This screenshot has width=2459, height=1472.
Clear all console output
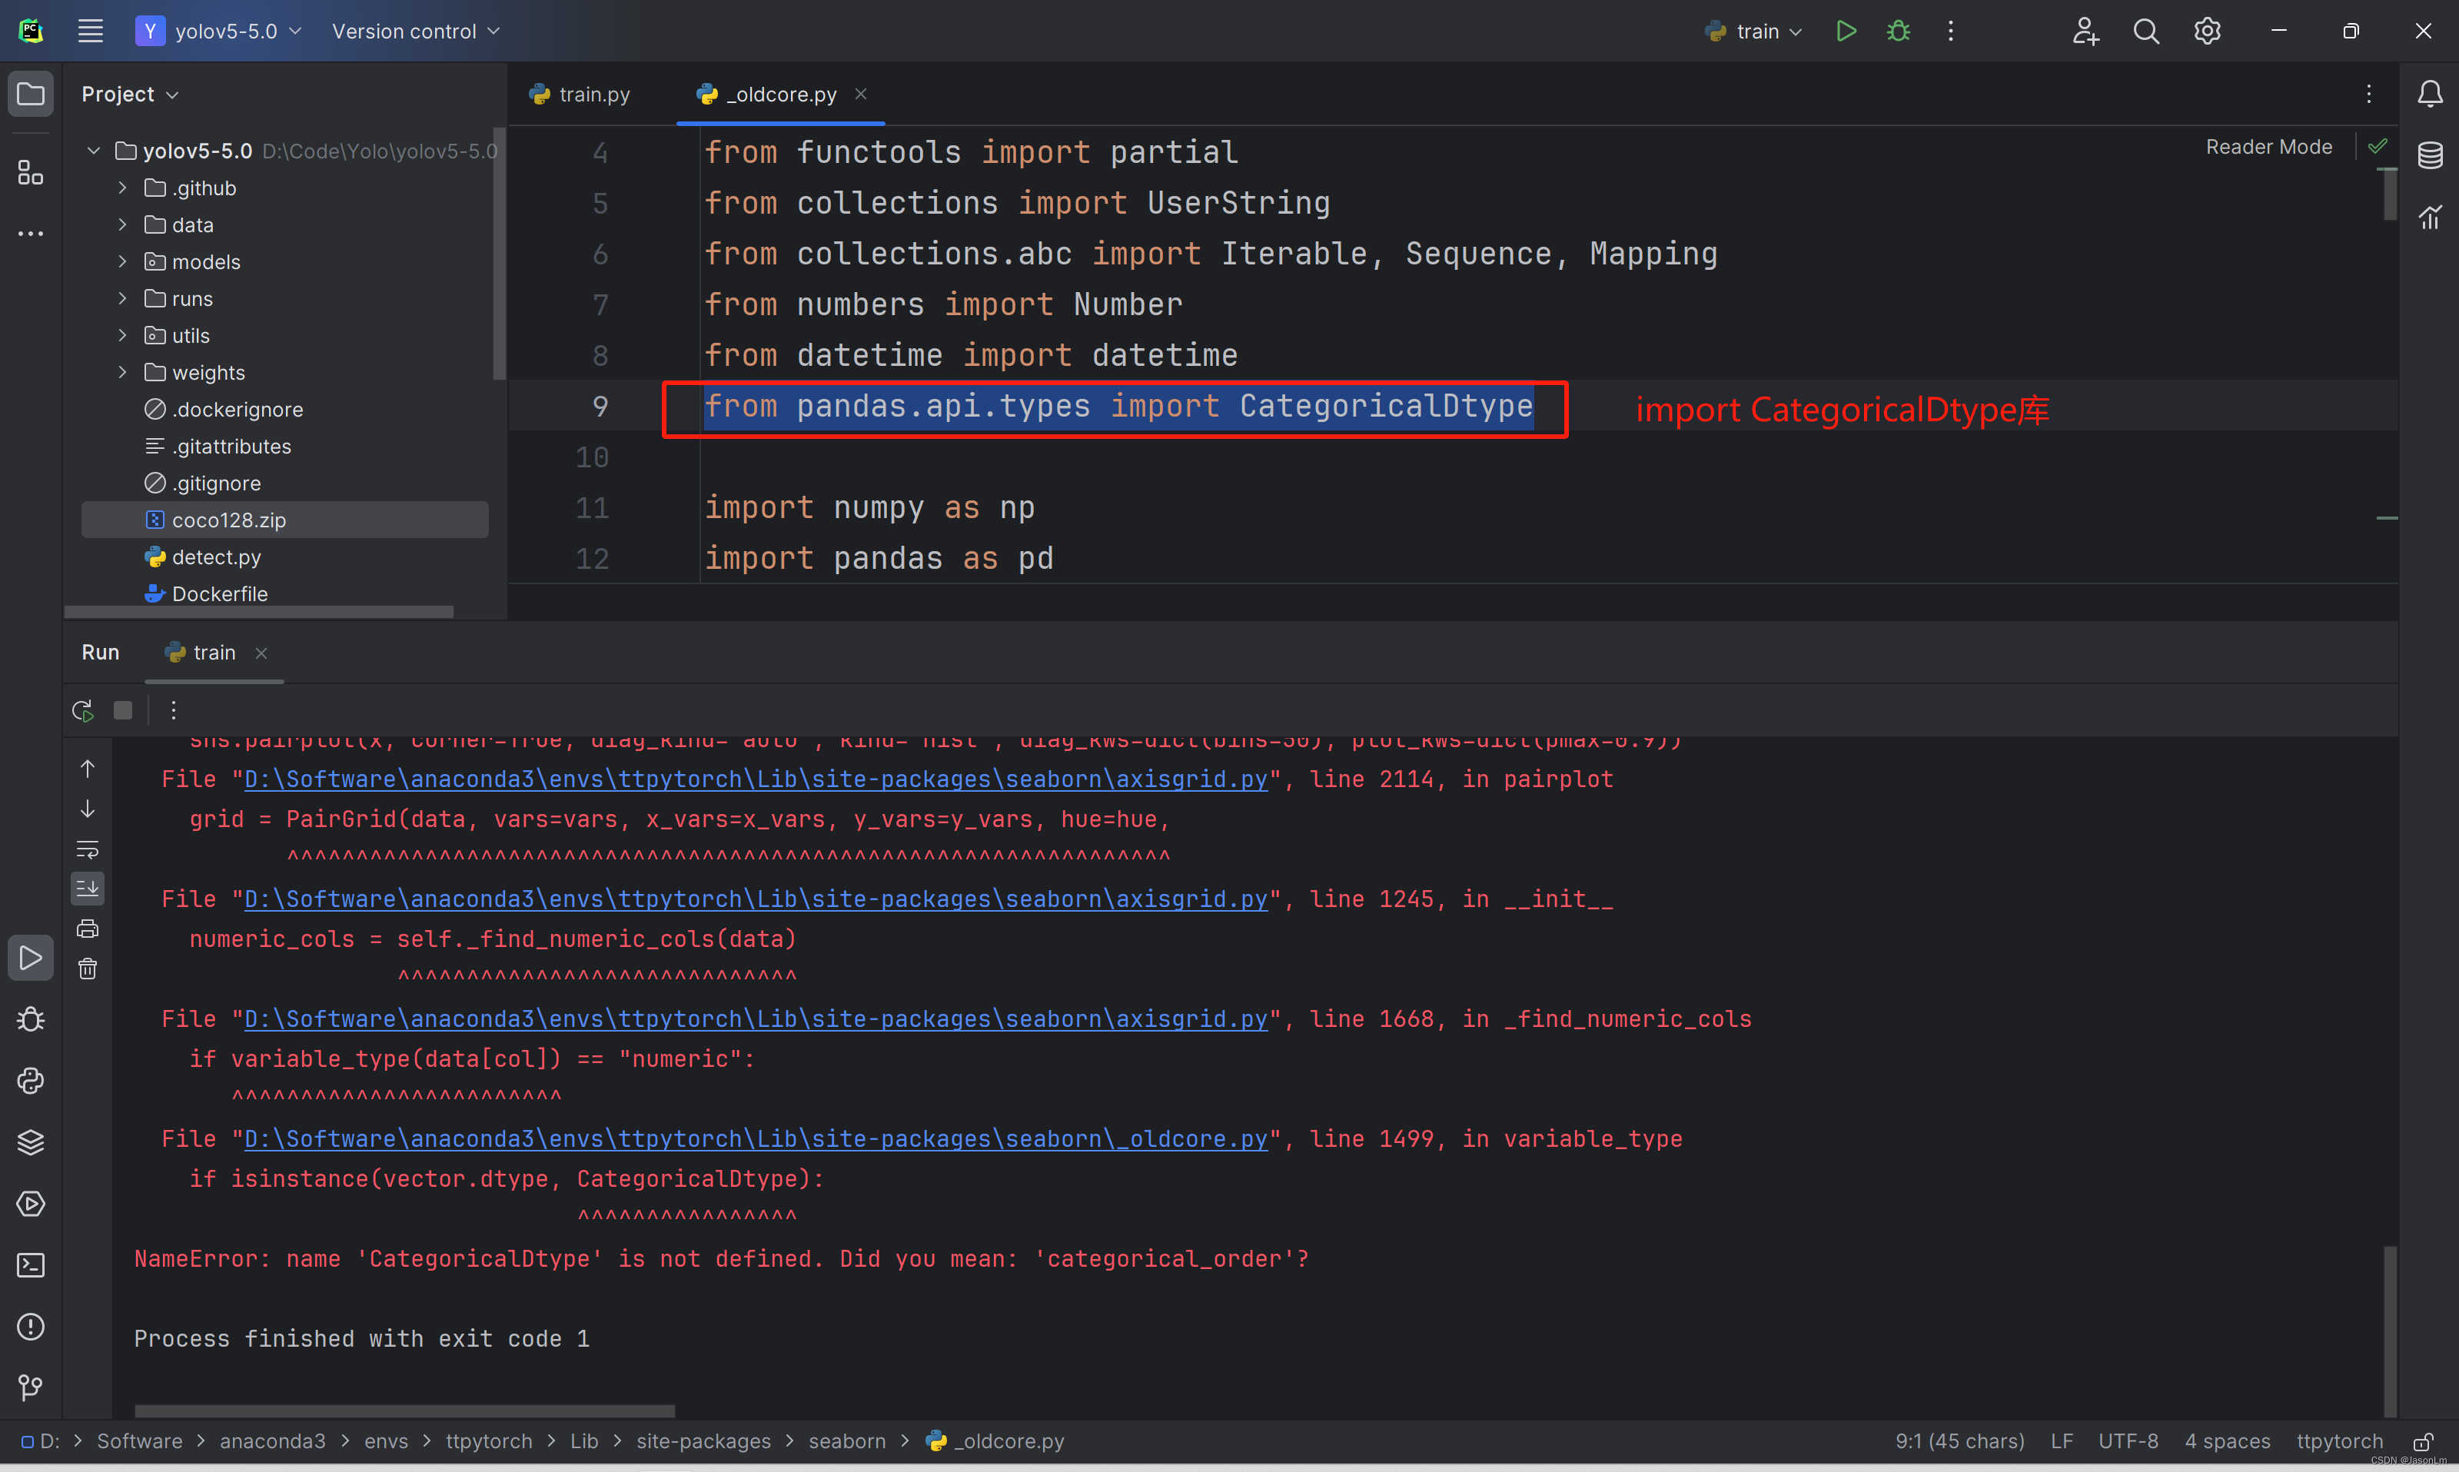pyautogui.click(x=88, y=968)
